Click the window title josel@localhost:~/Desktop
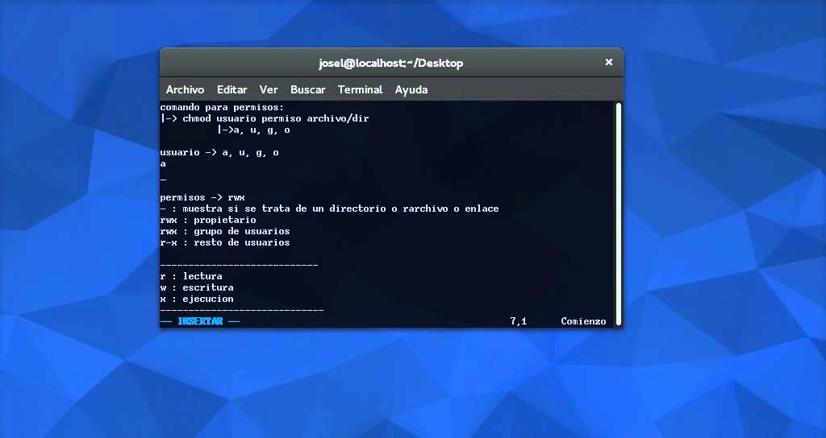 (391, 63)
